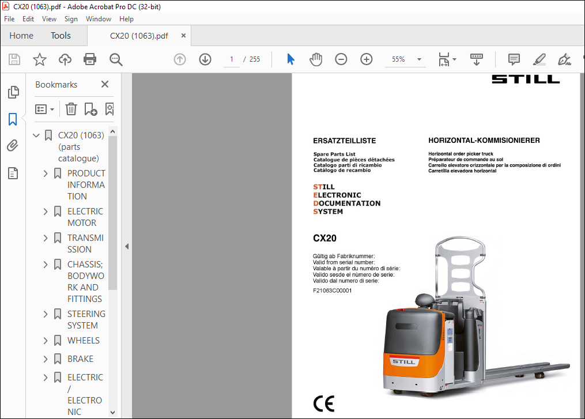Expand the WHEELS bookmark
Image resolution: width=585 pixels, height=419 pixels.
46,341
